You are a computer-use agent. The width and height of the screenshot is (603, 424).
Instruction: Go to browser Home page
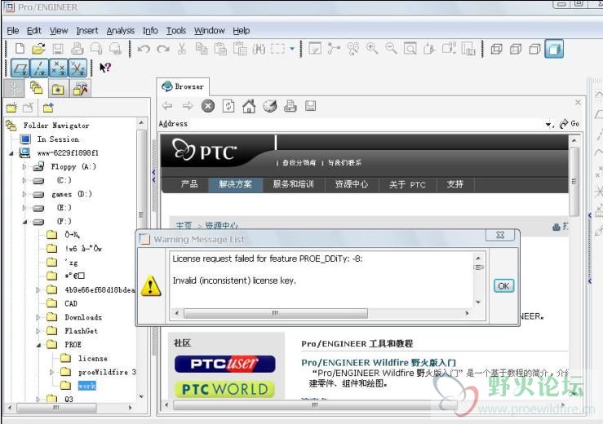coord(249,106)
